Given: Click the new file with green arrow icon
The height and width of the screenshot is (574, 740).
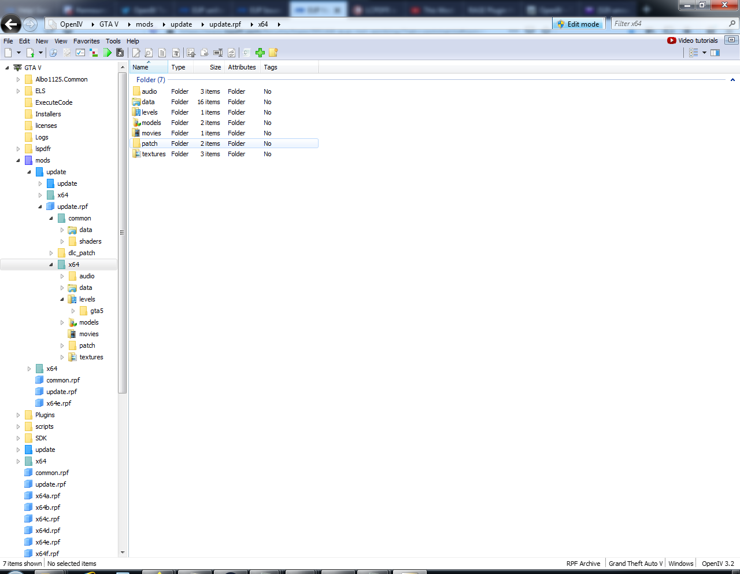Looking at the screenshot, I should tap(30, 53).
